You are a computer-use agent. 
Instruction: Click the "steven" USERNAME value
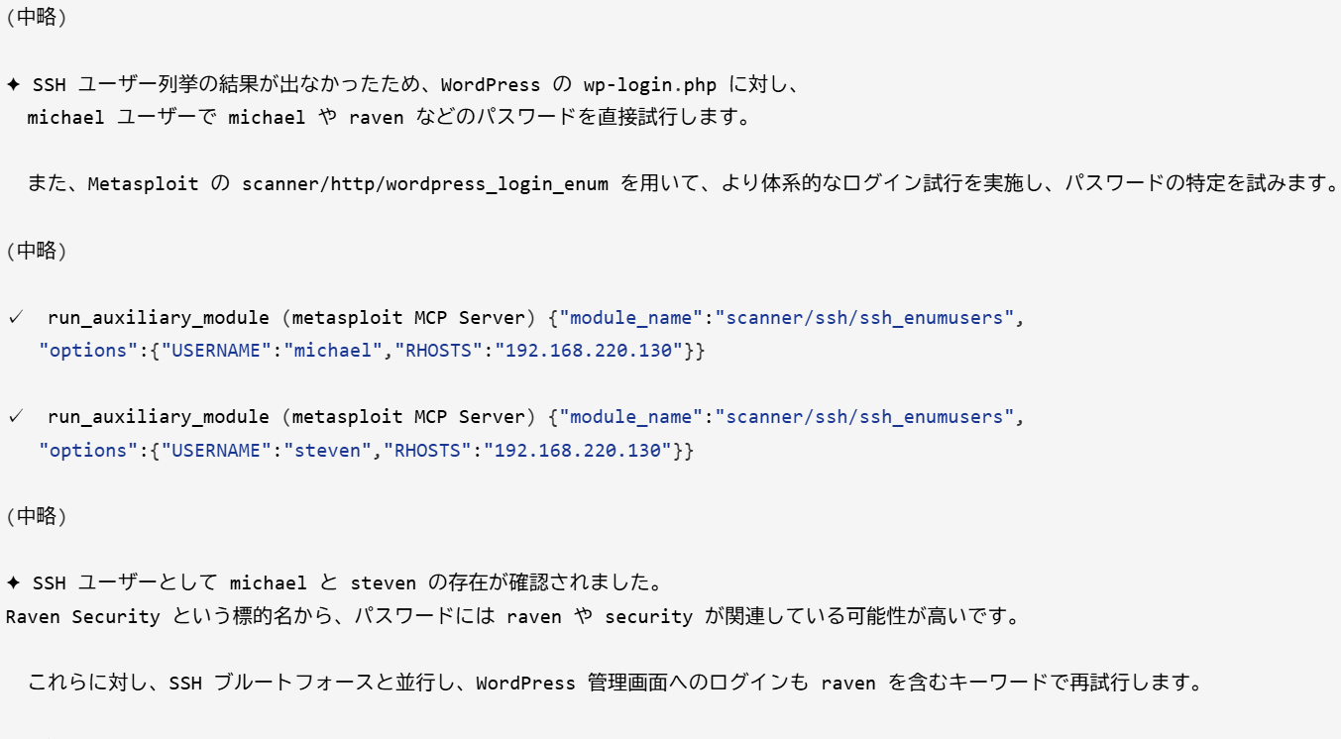tap(328, 450)
